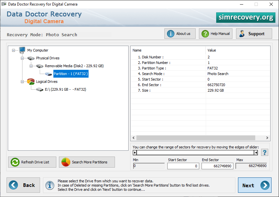Click the 'Photo Search' value cell
Screen dimensions: 279x197
pyautogui.click(x=218, y=74)
